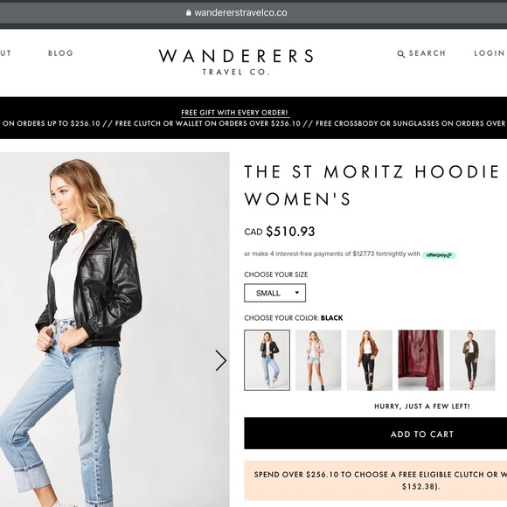507x507 pixels.
Task: Choose the brown jacket color thumbnail
Action: coord(370,360)
